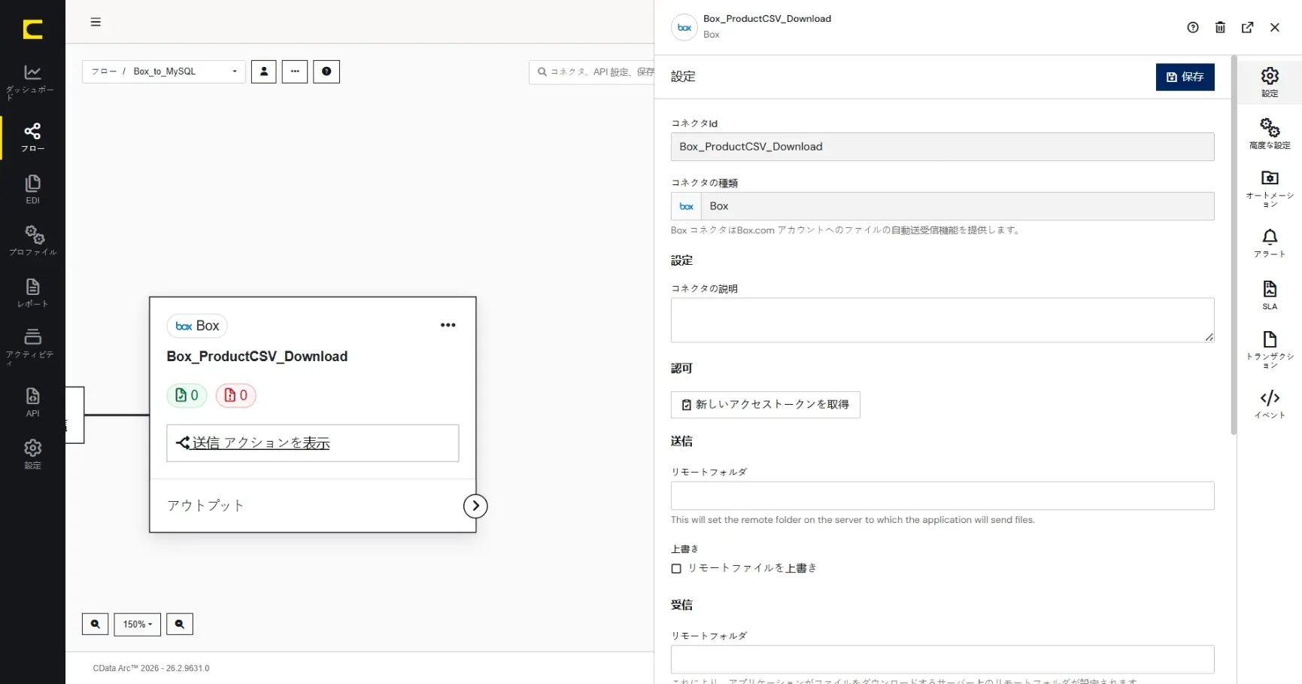The width and height of the screenshot is (1302, 684).
Task: Open the three-dot menu on the Box connector card
Action: click(448, 325)
